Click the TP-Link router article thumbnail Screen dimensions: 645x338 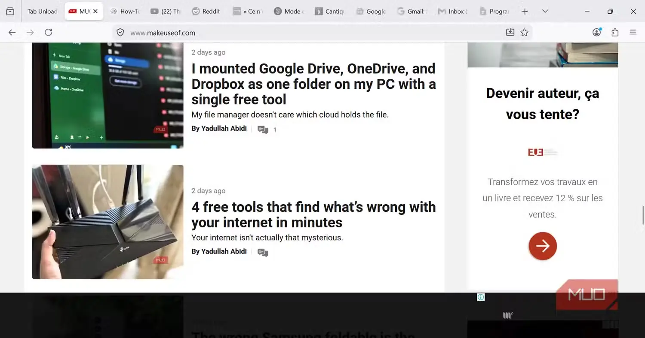(108, 222)
